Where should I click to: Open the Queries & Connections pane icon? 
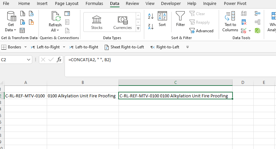67,13
